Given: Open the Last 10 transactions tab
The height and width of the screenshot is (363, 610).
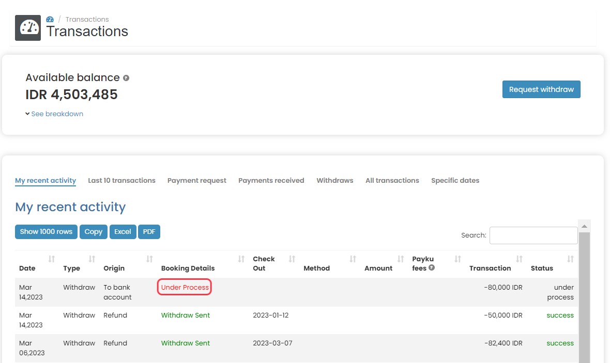Looking at the screenshot, I should 122,181.
